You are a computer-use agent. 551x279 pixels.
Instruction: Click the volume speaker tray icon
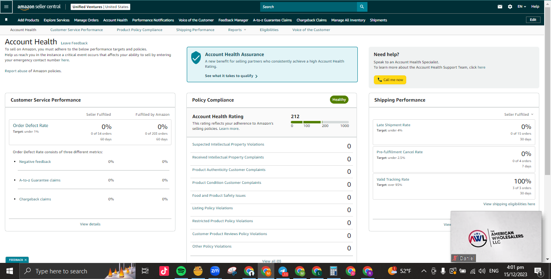point(482,271)
